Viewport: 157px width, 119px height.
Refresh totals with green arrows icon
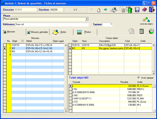click(x=151, y=31)
